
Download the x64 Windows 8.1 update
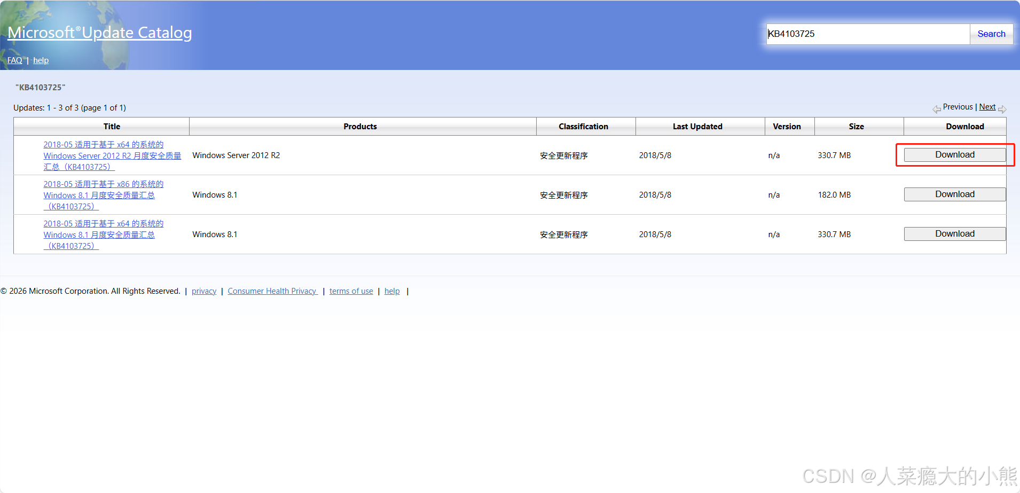click(955, 234)
